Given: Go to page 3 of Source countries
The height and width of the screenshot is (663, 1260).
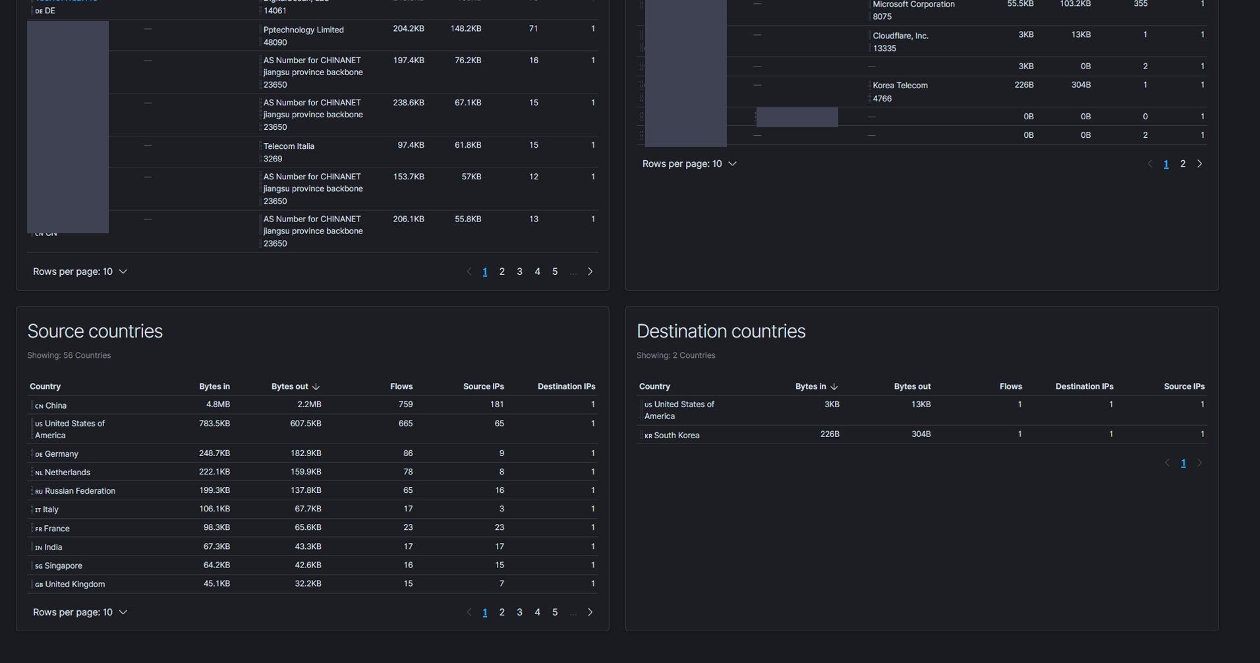Looking at the screenshot, I should coord(519,612).
